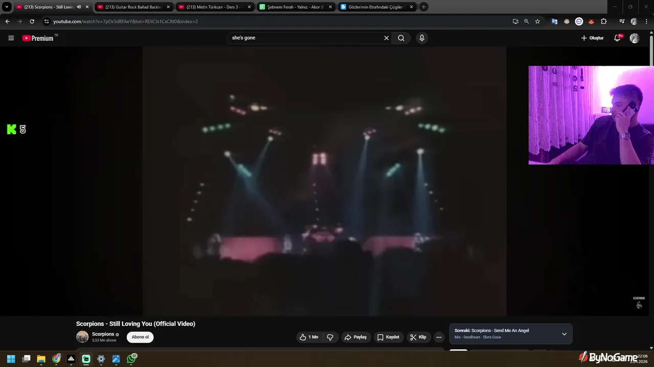
Task: Go back in browser history
Action: click(x=7, y=21)
